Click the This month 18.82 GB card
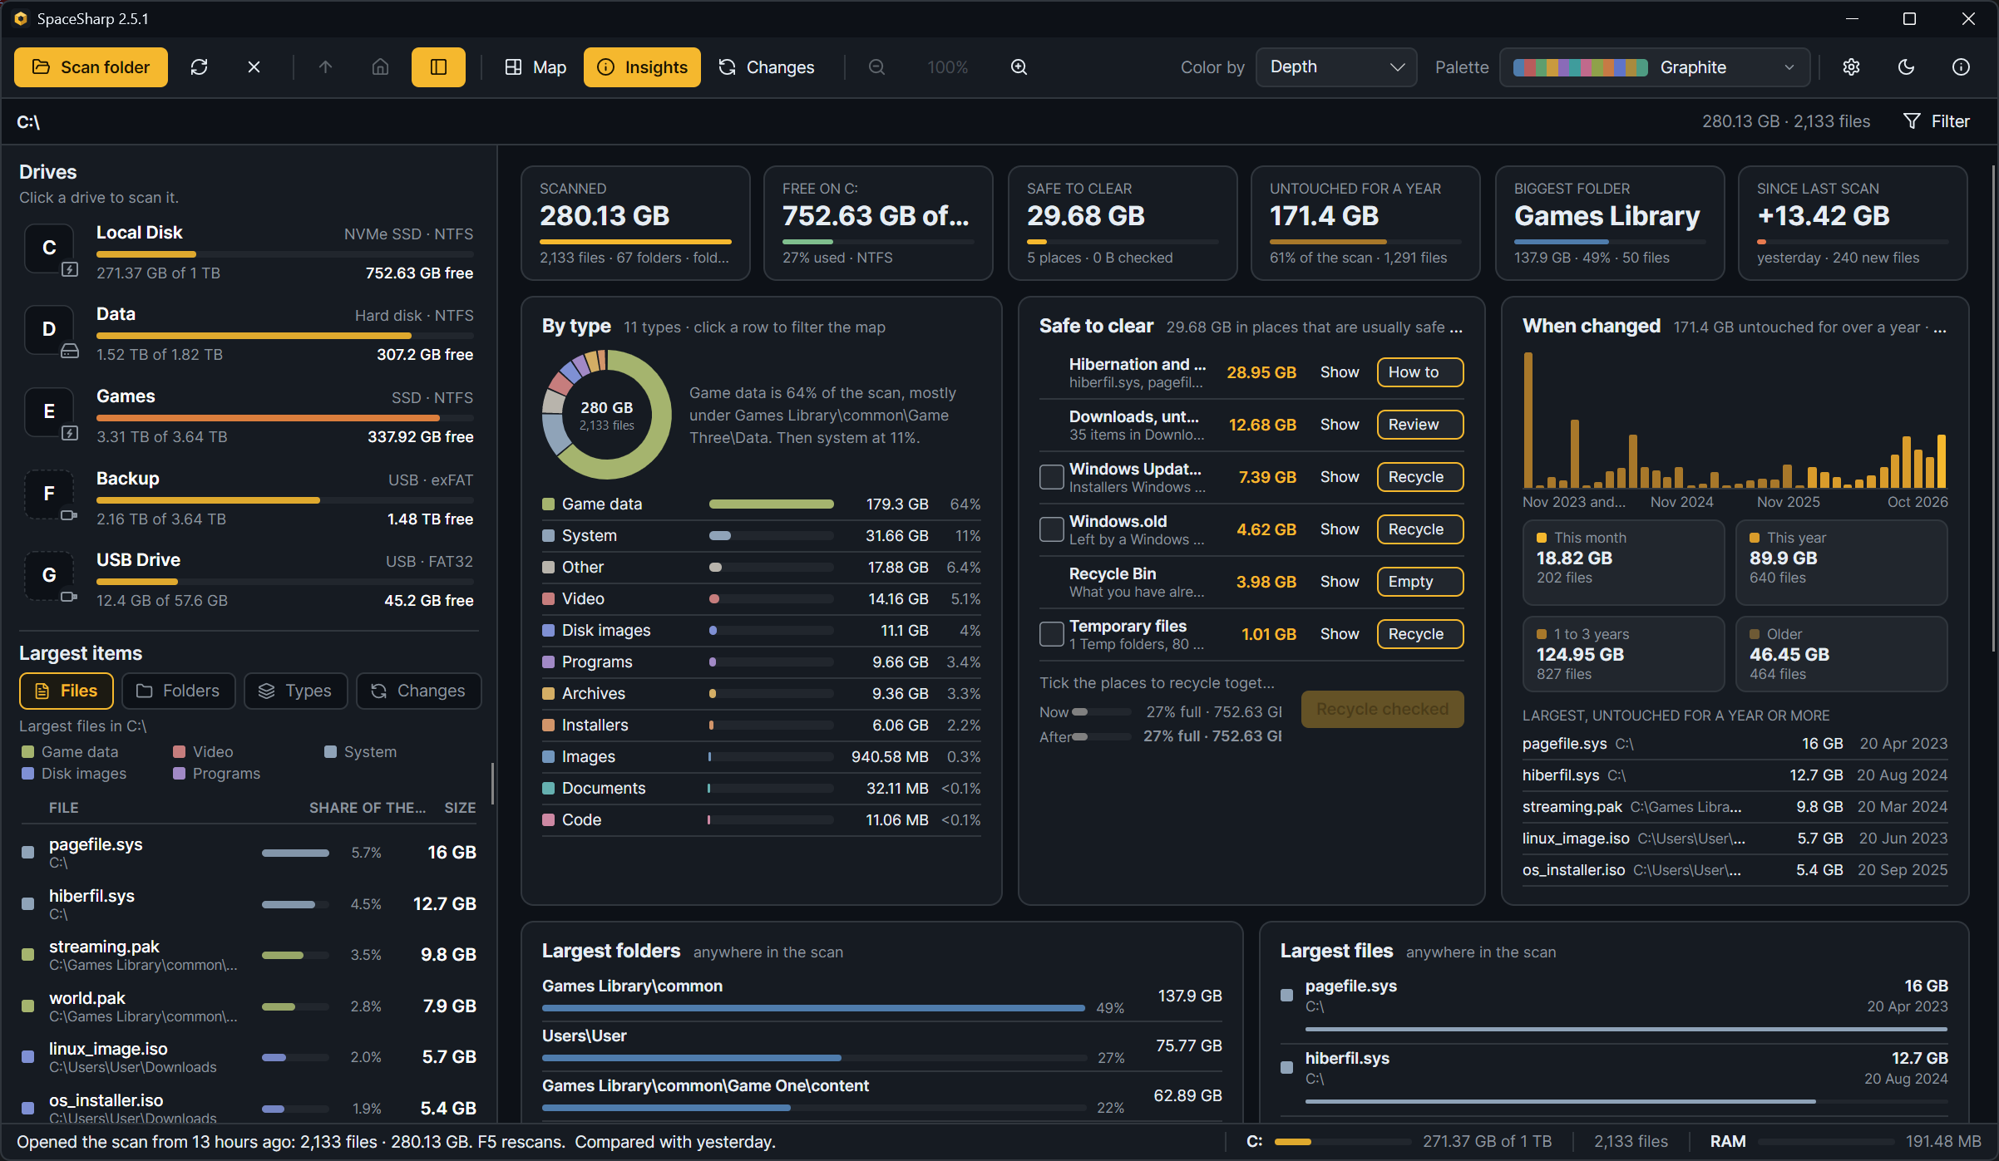 point(1623,562)
